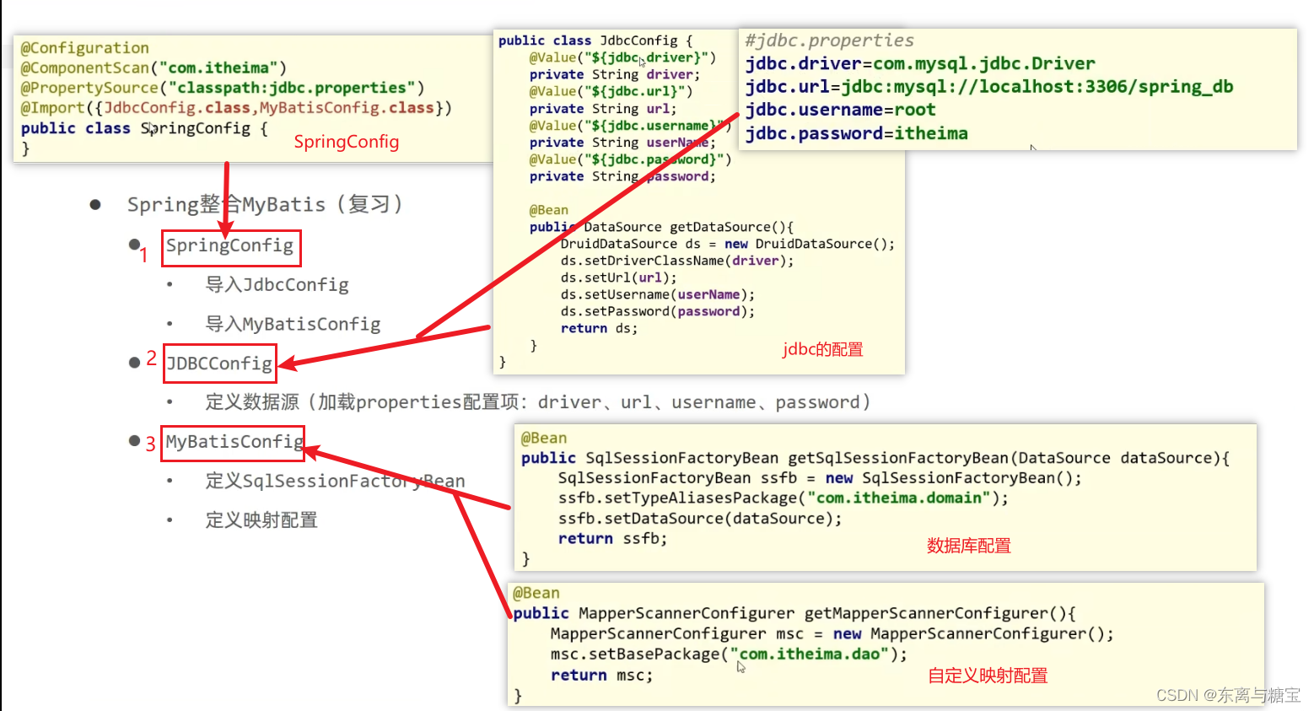Click the '导入MyBatisConfig' sub-bullet
The height and width of the screenshot is (711, 1314).
[x=293, y=324]
